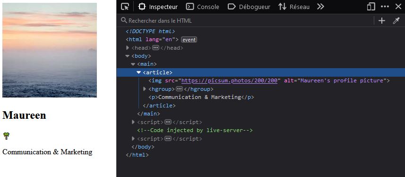Select the live-server comment line

tap(195, 130)
